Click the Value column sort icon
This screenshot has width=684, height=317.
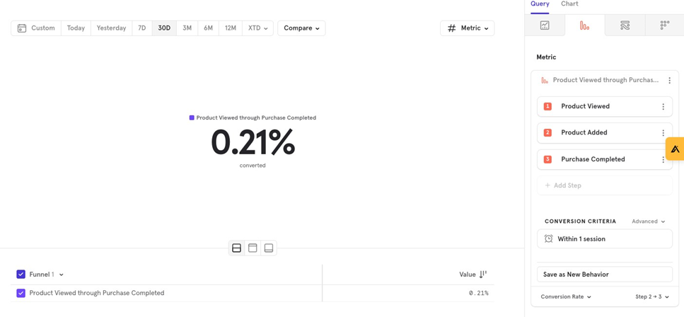483,275
